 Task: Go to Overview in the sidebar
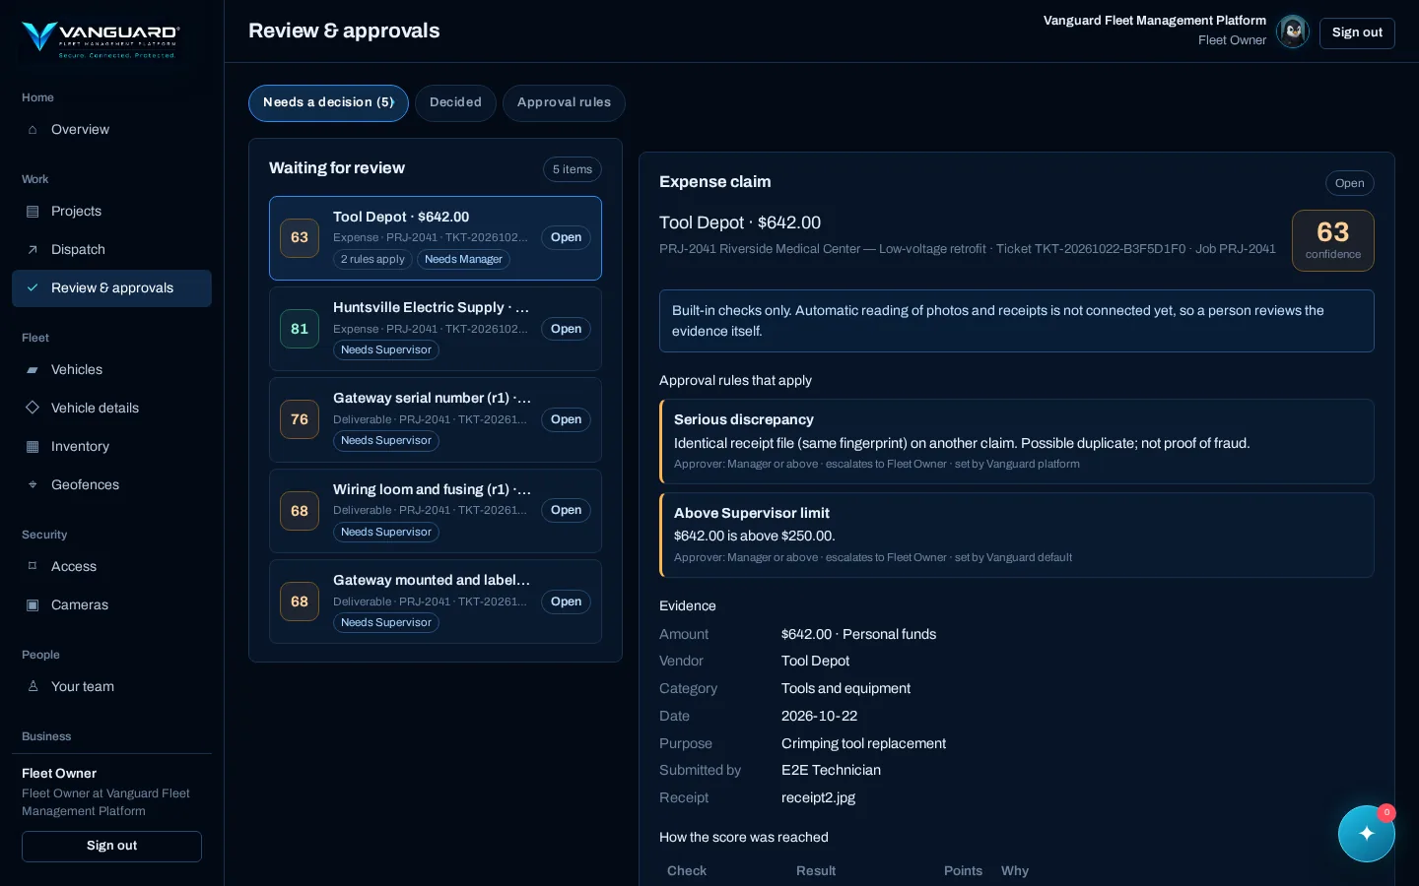[x=111, y=130]
